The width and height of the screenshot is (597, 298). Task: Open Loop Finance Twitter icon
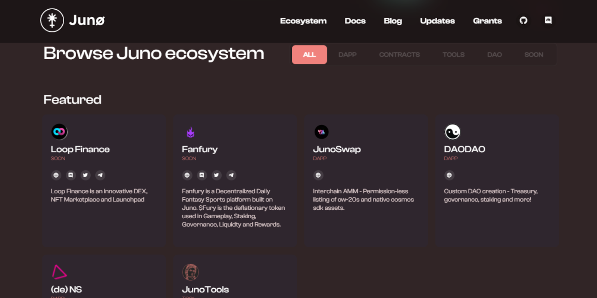pyautogui.click(x=85, y=175)
